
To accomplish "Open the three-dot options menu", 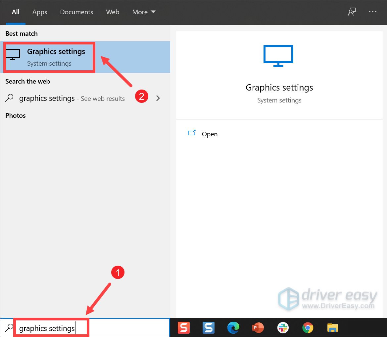I will 373,12.
